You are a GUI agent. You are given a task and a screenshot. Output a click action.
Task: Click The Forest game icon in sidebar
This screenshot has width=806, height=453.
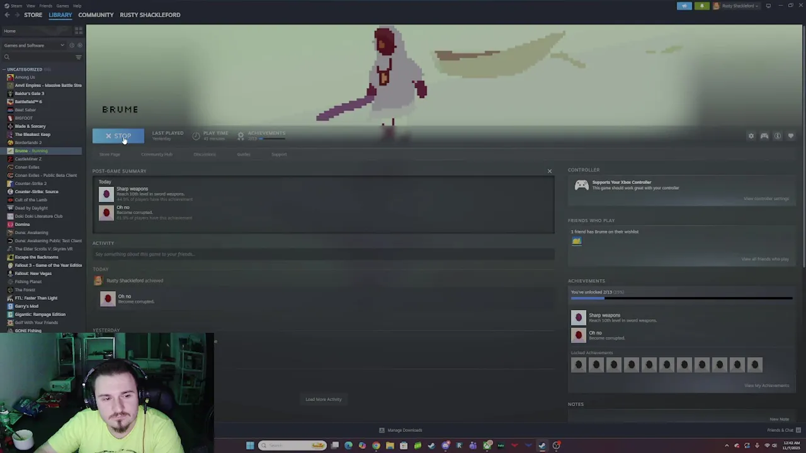click(x=10, y=290)
